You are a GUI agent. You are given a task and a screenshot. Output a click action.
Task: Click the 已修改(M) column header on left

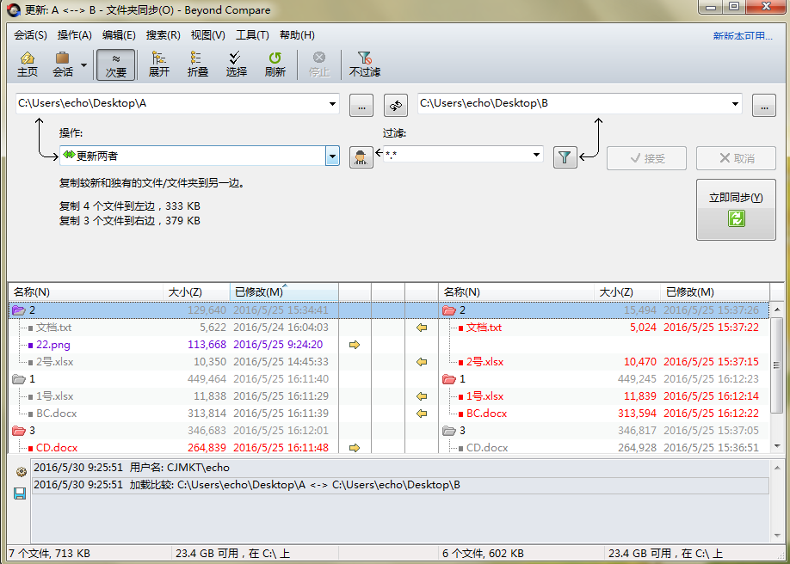tap(260, 292)
